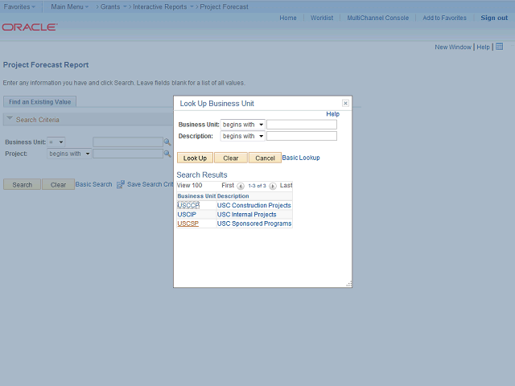Open the Interactive Reports breadcrumb menu
Viewport: 515px width, 386px height.
click(163, 6)
